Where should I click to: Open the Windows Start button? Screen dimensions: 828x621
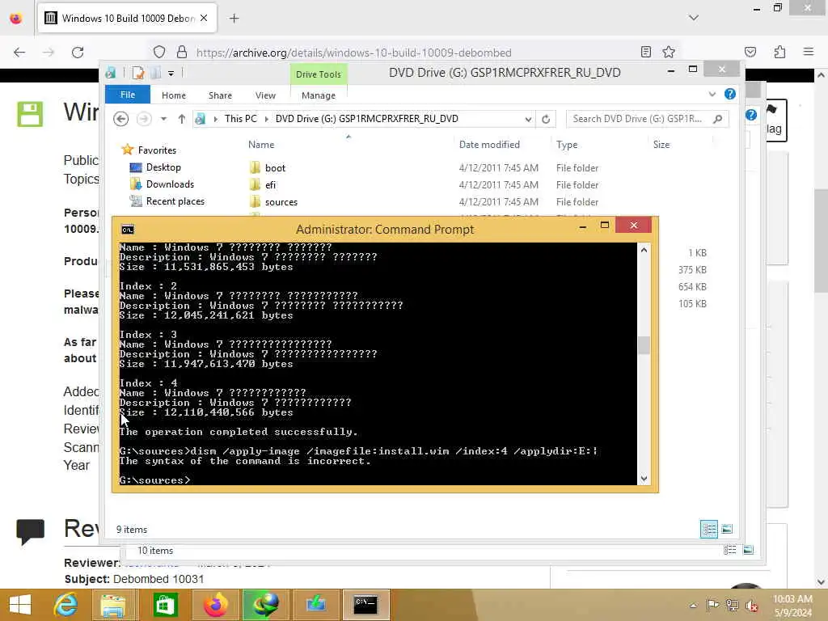(x=20, y=605)
